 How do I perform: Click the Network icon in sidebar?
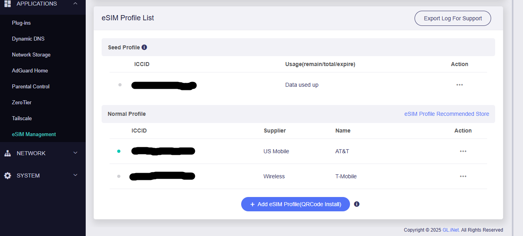(x=7, y=153)
